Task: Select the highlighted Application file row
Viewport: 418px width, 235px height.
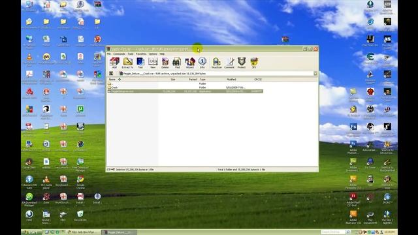Action: tap(185, 91)
